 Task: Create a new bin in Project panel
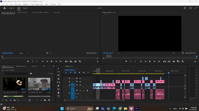(45, 100)
